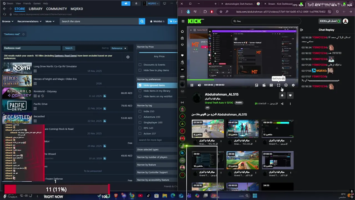Check Discounts & Events filter
Image resolution: width=355 pixels, height=200 pixels.
pos(140,65)
